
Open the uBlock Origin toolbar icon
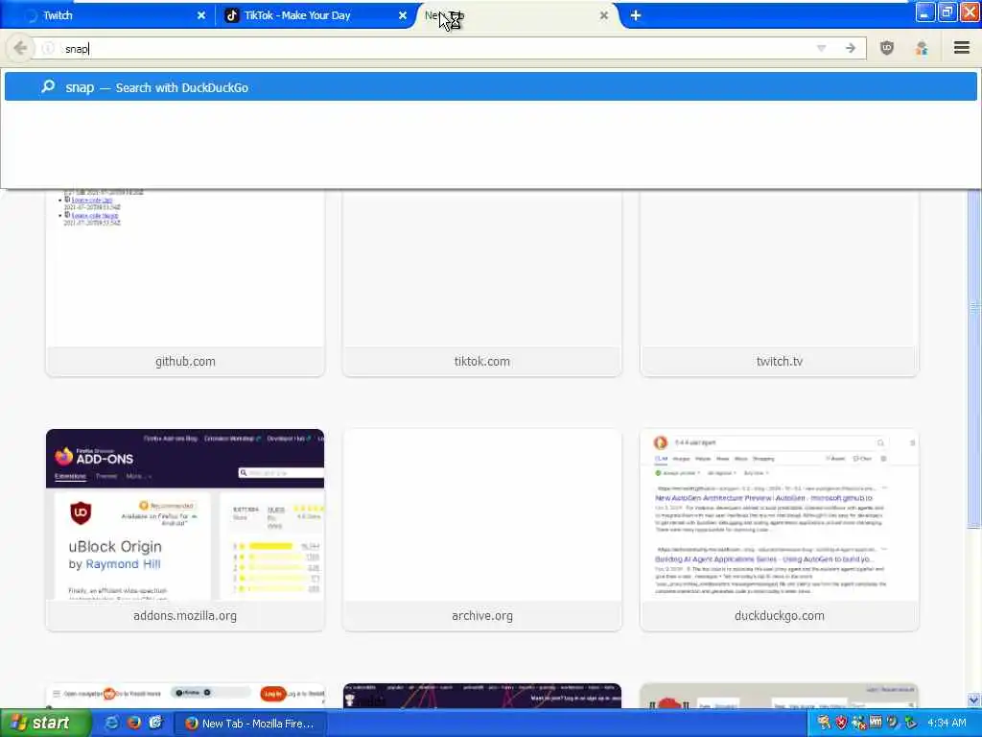[x=887, y=48]
